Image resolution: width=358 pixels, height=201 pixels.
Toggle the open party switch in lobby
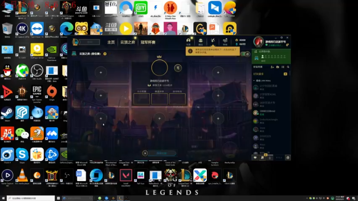click(x=245, y=54)
